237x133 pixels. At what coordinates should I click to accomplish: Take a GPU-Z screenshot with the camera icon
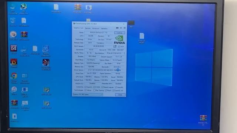coord(117,28)
